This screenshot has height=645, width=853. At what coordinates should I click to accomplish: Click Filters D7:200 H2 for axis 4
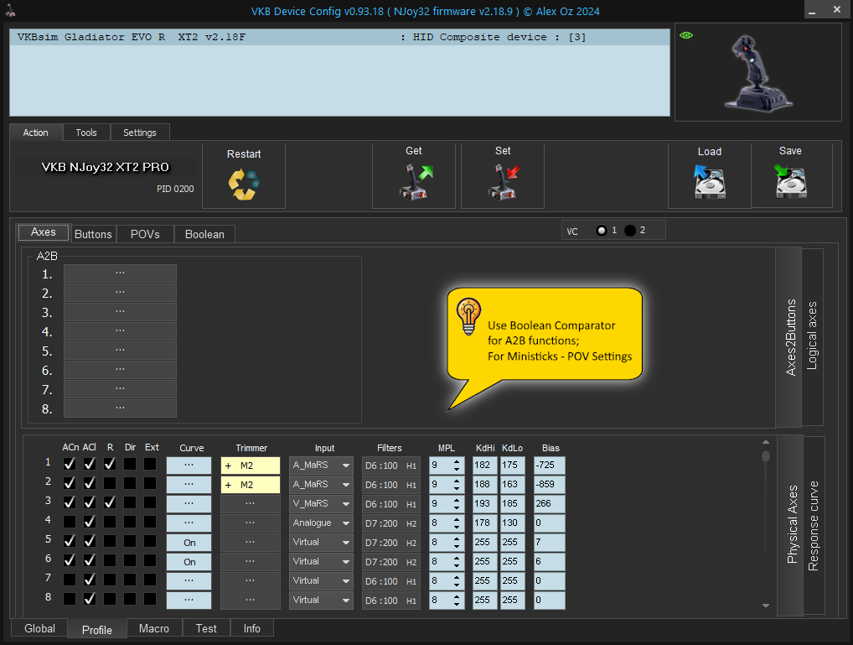coord(390,523)
